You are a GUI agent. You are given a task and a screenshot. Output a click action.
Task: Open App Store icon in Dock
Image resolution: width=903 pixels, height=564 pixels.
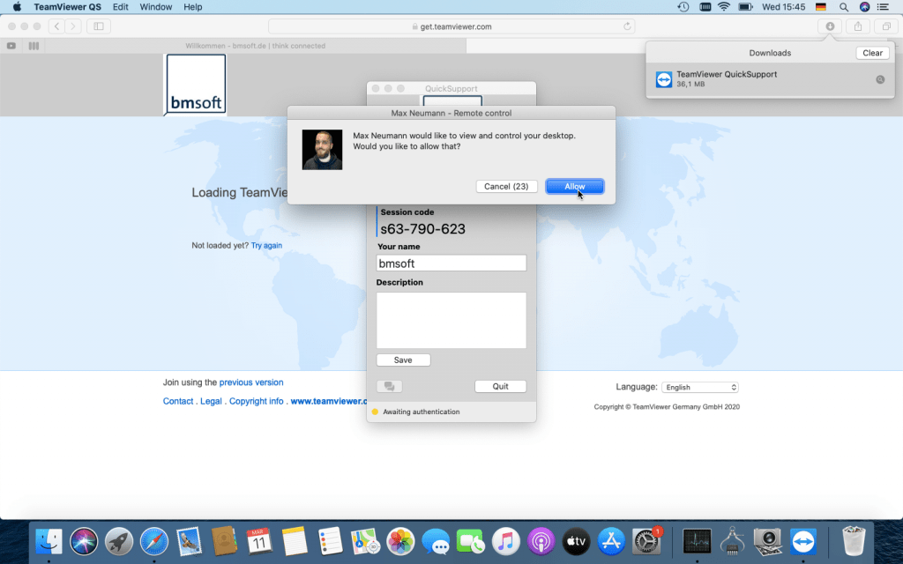pos(611,542)
